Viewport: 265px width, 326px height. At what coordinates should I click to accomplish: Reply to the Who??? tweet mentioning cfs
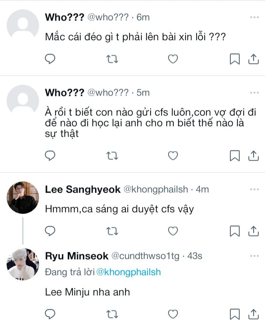click(50, 156)
